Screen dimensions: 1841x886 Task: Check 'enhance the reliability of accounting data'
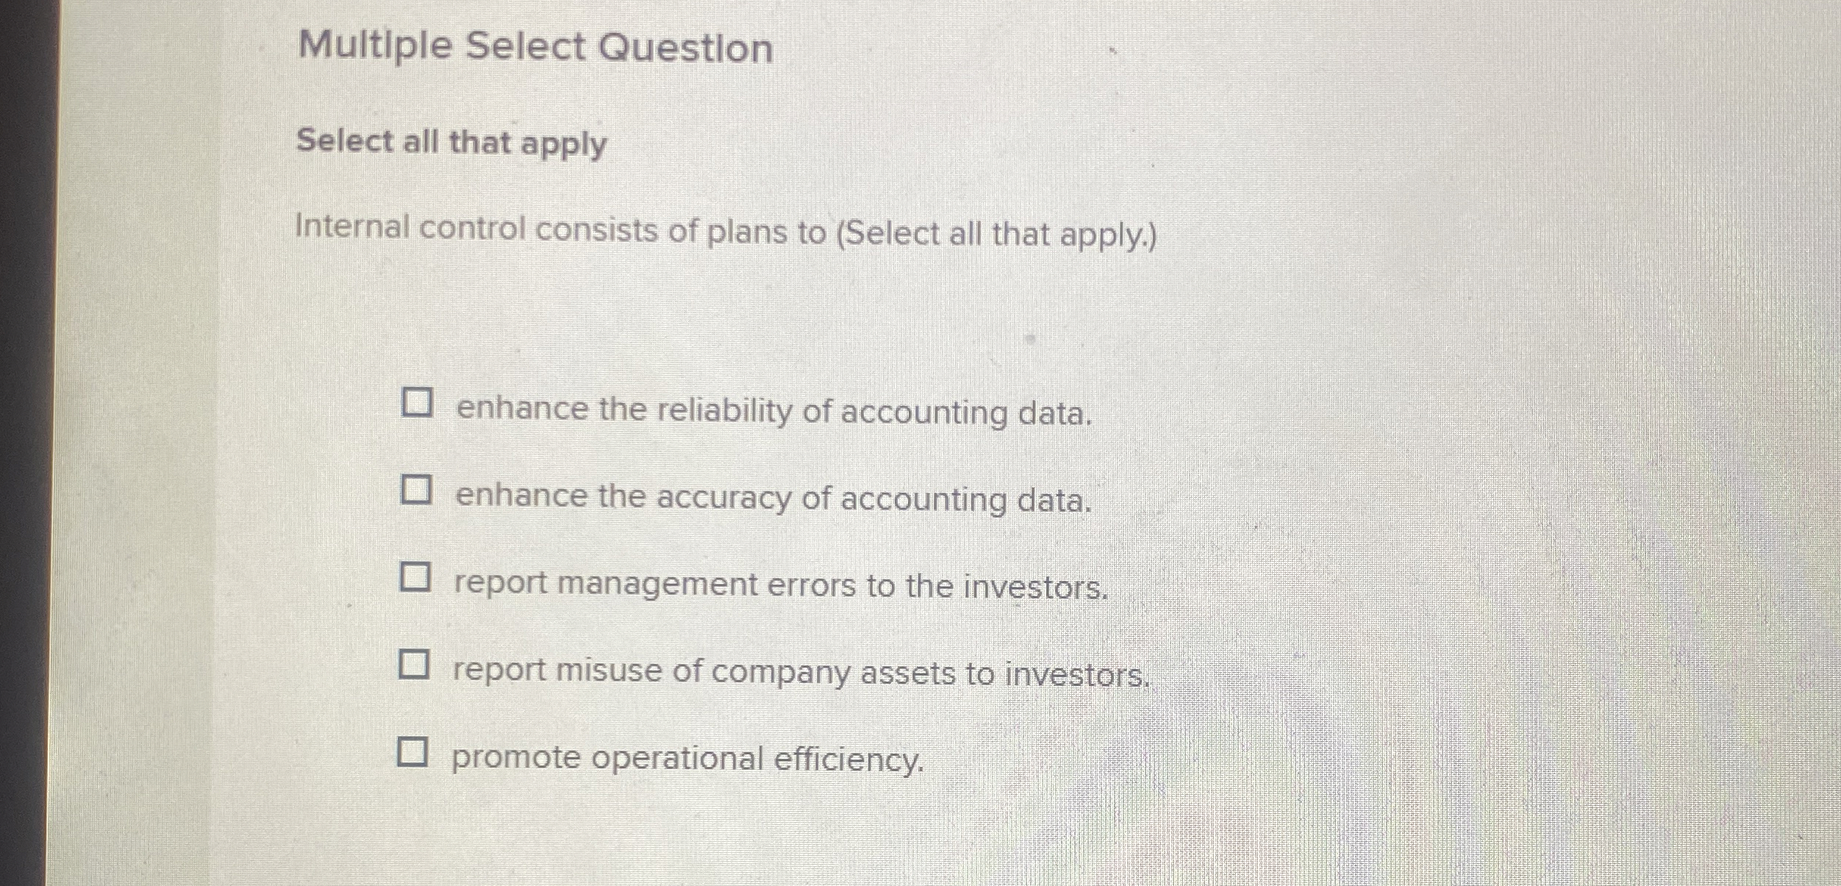point(418,404)
